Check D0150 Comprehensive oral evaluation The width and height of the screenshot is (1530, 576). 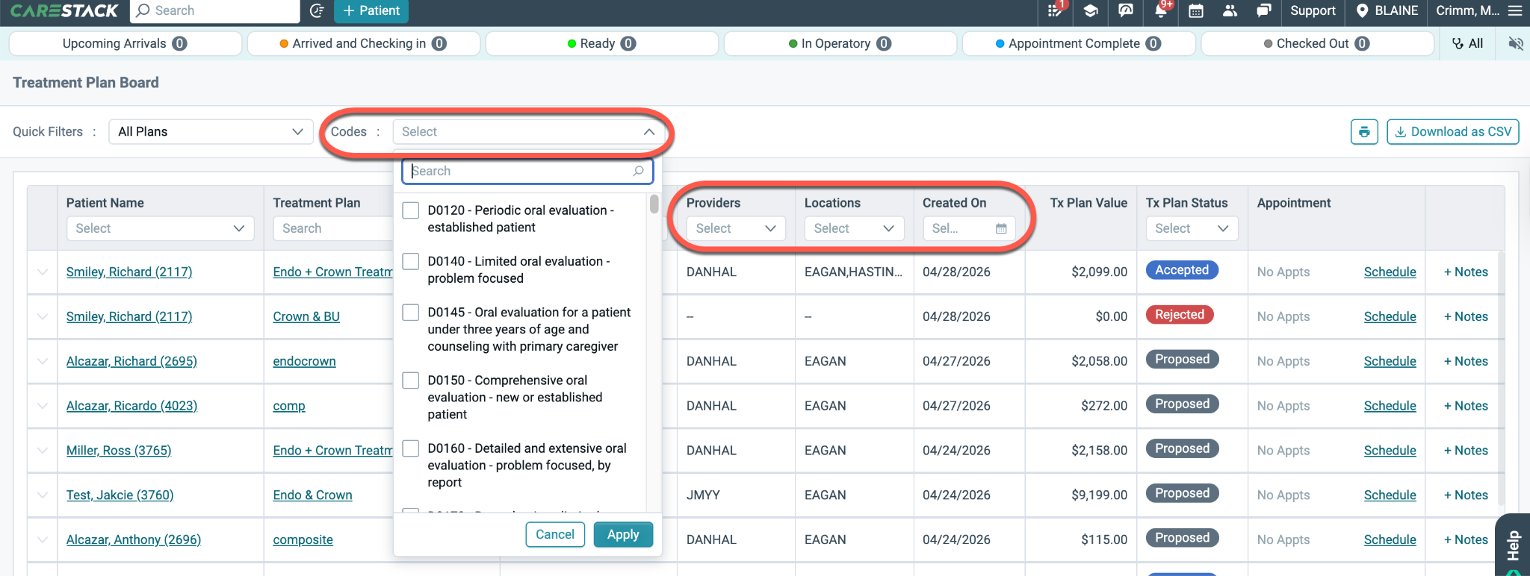(411, 381)
